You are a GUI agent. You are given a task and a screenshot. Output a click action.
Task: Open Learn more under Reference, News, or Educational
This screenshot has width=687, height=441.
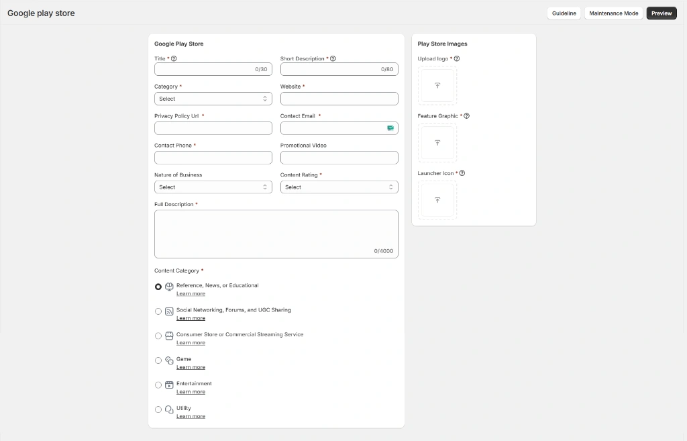point(191,294)
